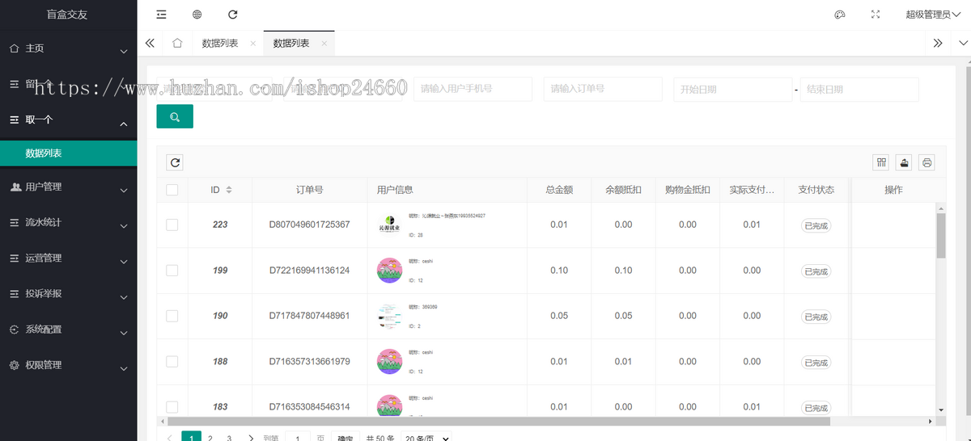Click the refresh icon in top header
This screenshot has height=441, width=971.
pyautogui.click(x=233, y=15)
